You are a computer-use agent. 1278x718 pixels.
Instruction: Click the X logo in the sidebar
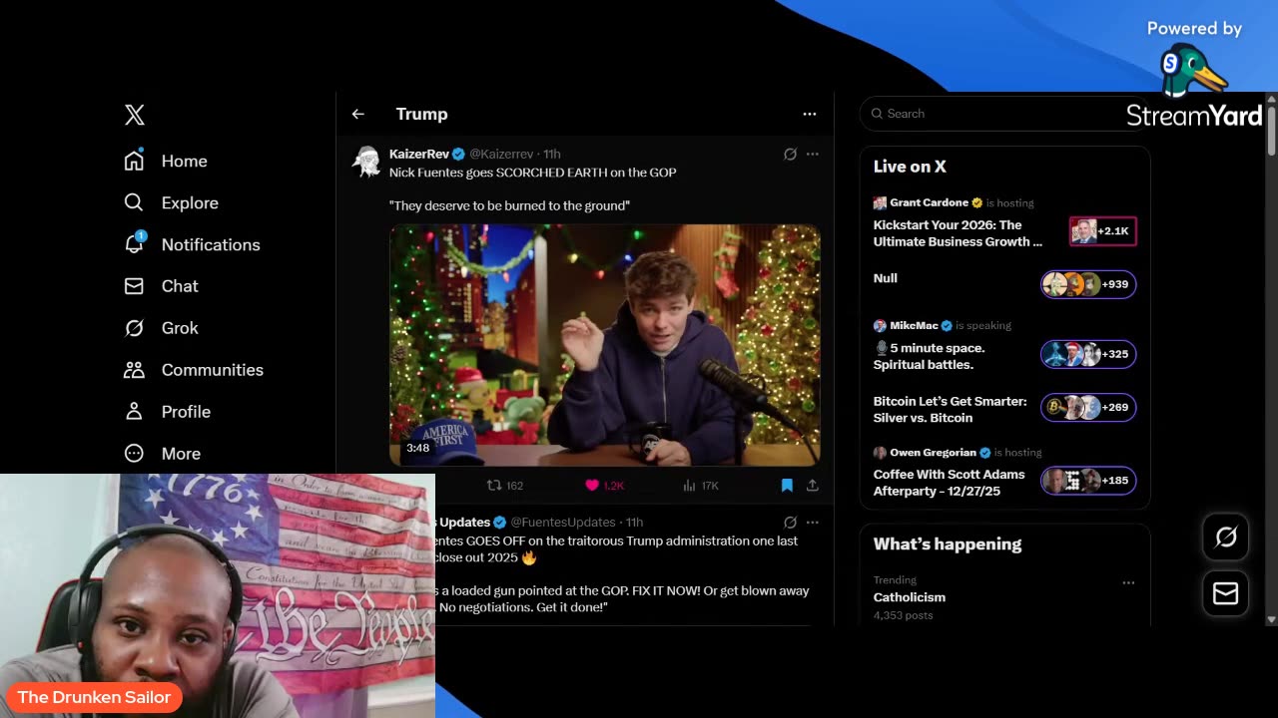coord(135,114)
